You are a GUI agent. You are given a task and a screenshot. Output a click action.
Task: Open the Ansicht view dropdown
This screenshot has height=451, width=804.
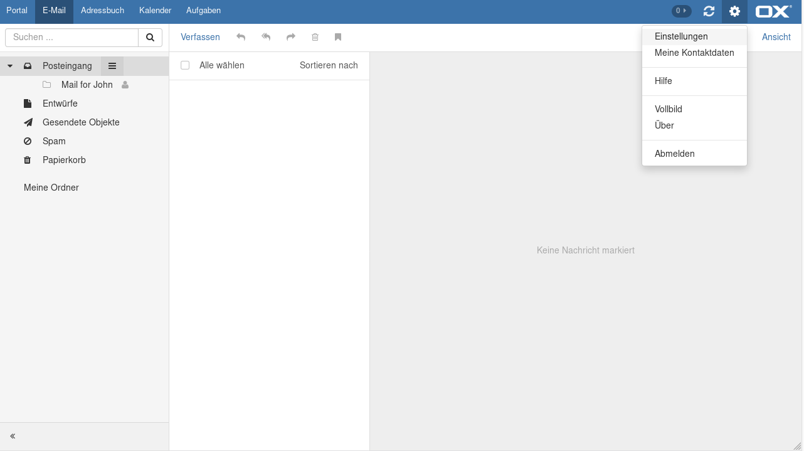(x=776, y=37)
